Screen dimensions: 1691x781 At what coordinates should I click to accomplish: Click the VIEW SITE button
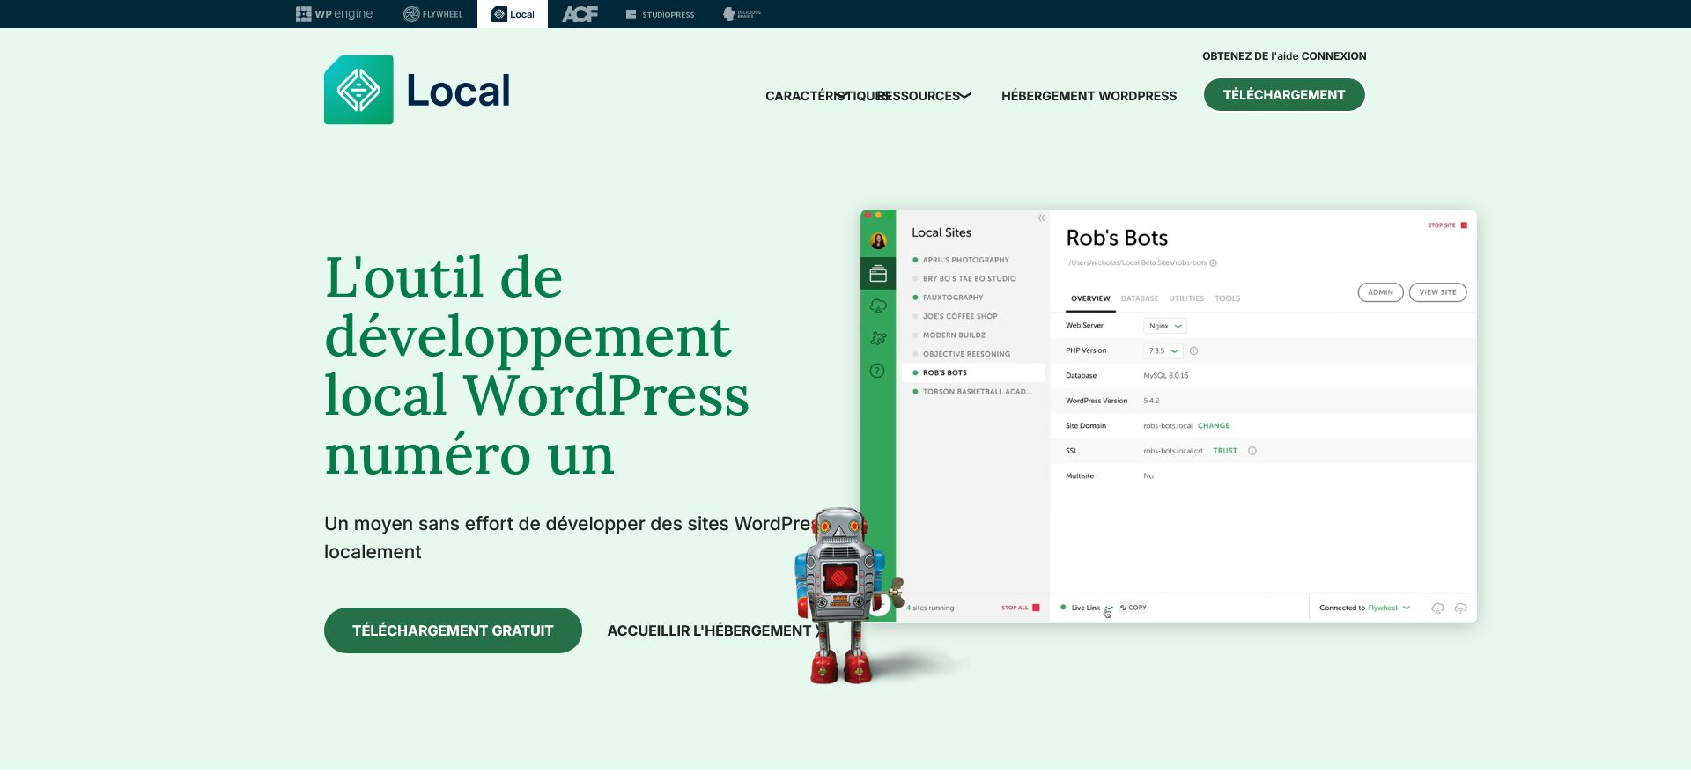pyautogui.click(x=1437, y=292)
